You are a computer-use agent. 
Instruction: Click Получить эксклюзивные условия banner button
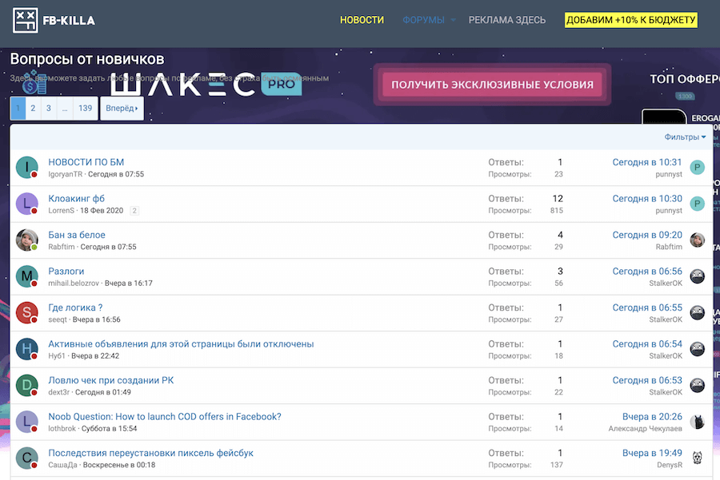pos(492,85)
